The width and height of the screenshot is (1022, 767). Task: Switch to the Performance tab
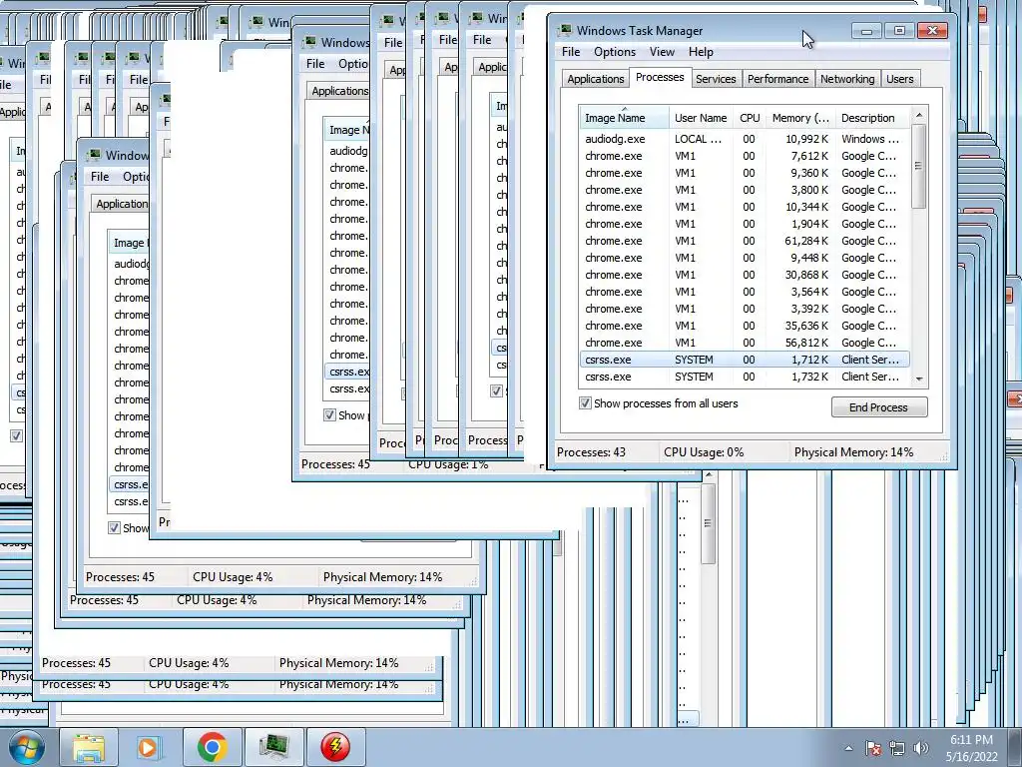tap(777, 79)
